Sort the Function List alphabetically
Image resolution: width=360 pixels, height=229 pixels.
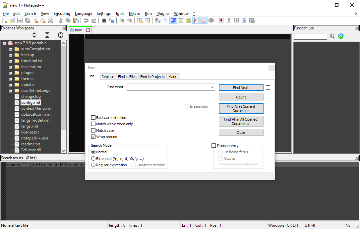click(332, 36)
